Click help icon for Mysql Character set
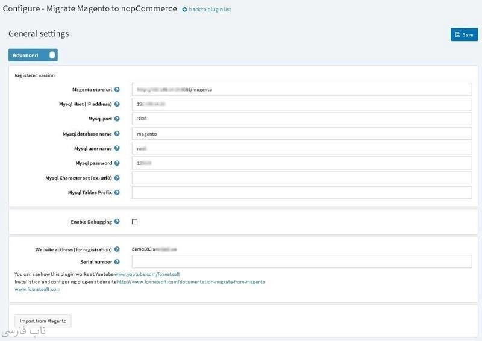 click(117, 178)
